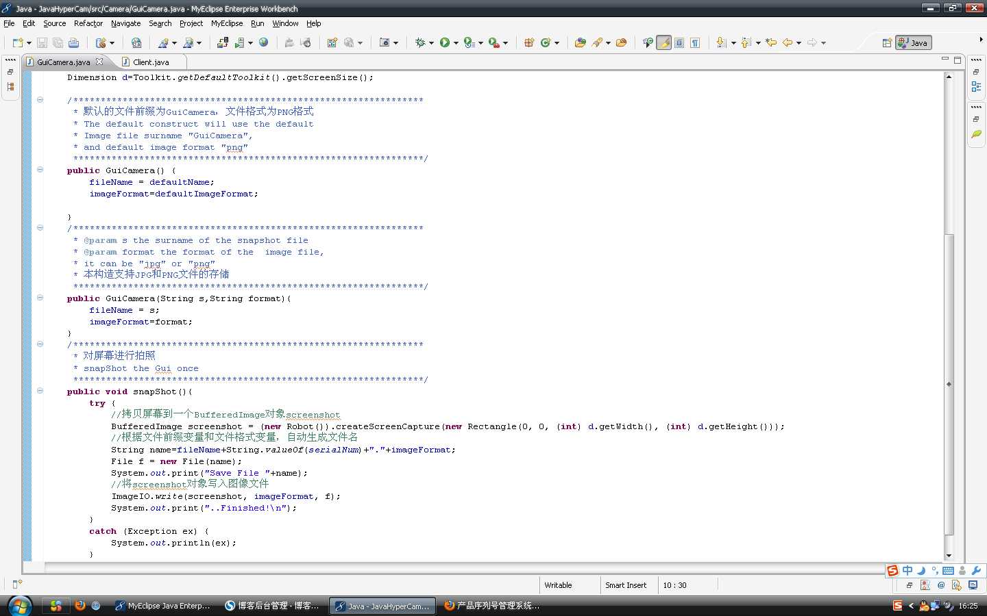Toggle Show Whitespace Characters pilcrow button
Viewport: 987px width, 616px height.
[695, 42]
